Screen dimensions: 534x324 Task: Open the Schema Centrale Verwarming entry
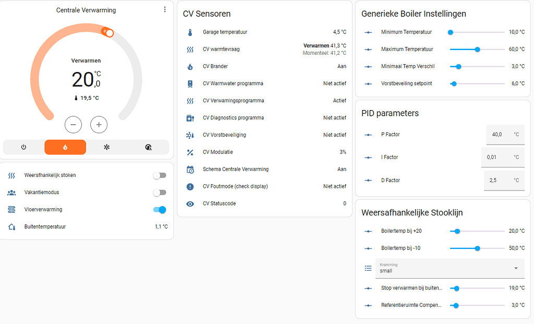[x=236, y=170]
